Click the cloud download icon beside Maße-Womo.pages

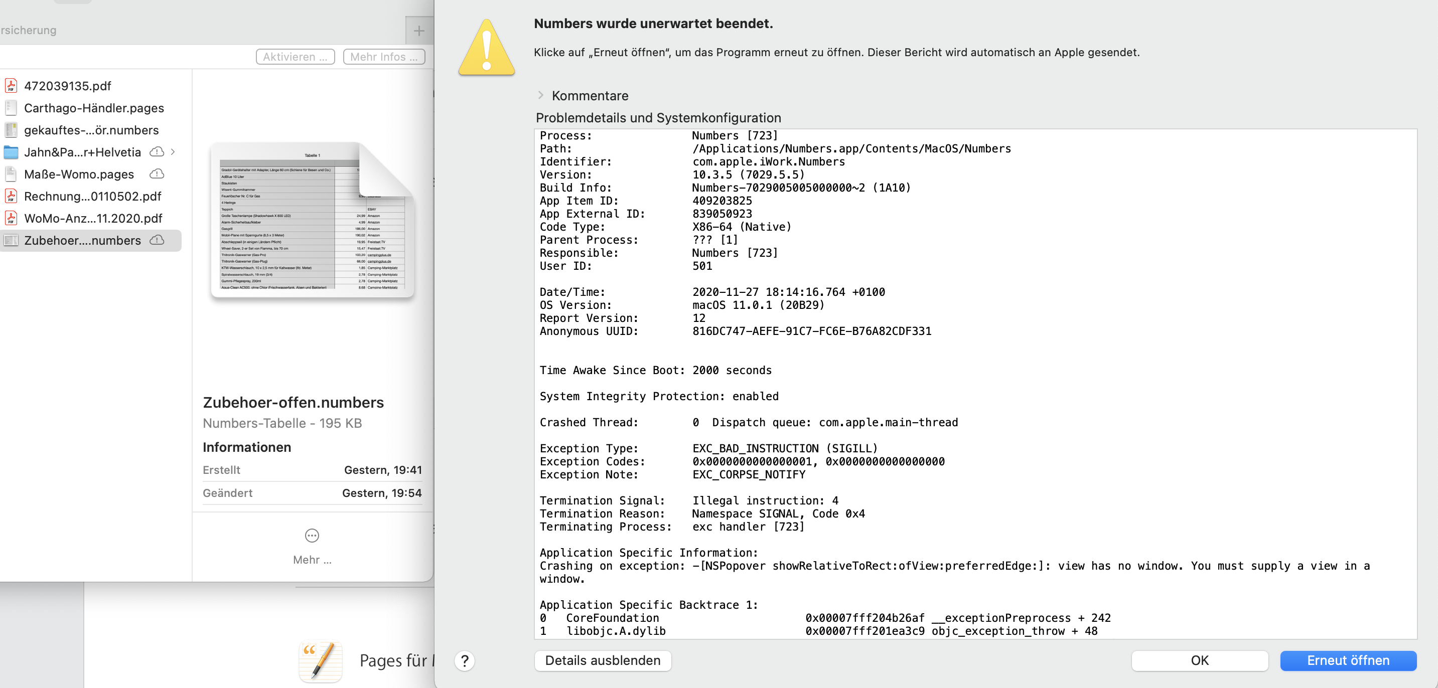click(x=157, y=174)
